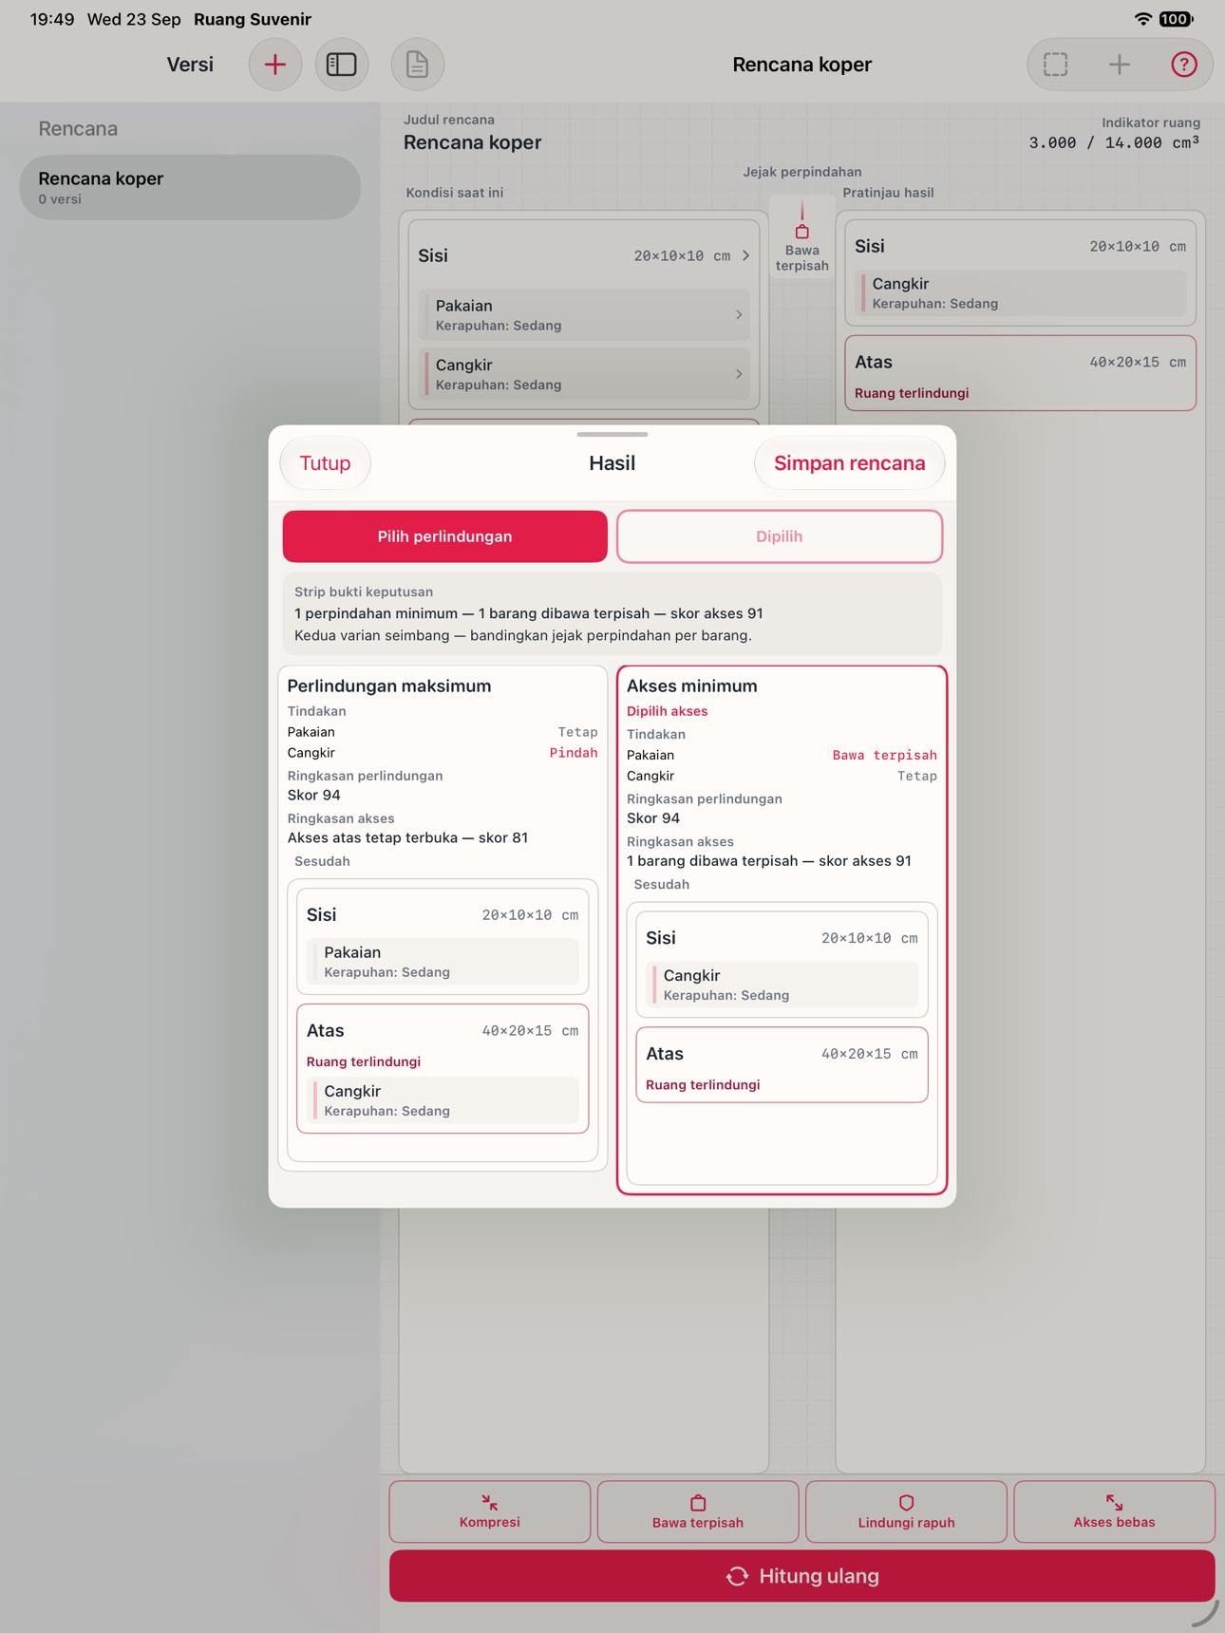Click Pakaian in Perlindungan maksimum Sisi box
The width and height of the screenshot is (1225, 1633).
pos(443,962)
